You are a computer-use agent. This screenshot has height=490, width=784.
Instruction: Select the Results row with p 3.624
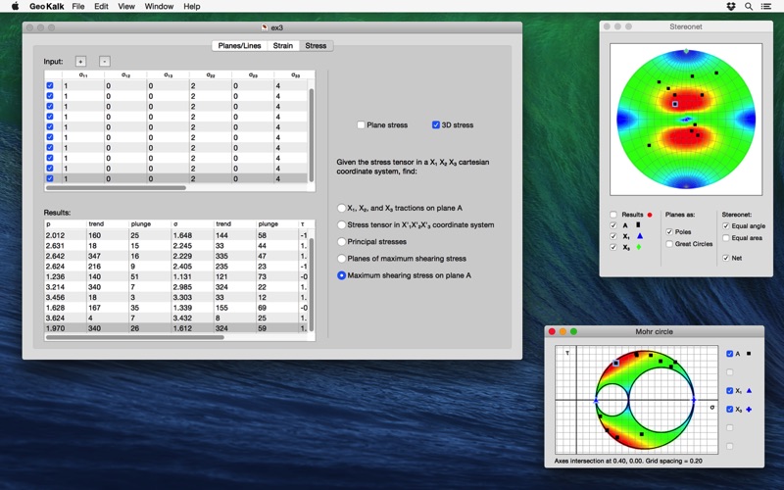176,318
